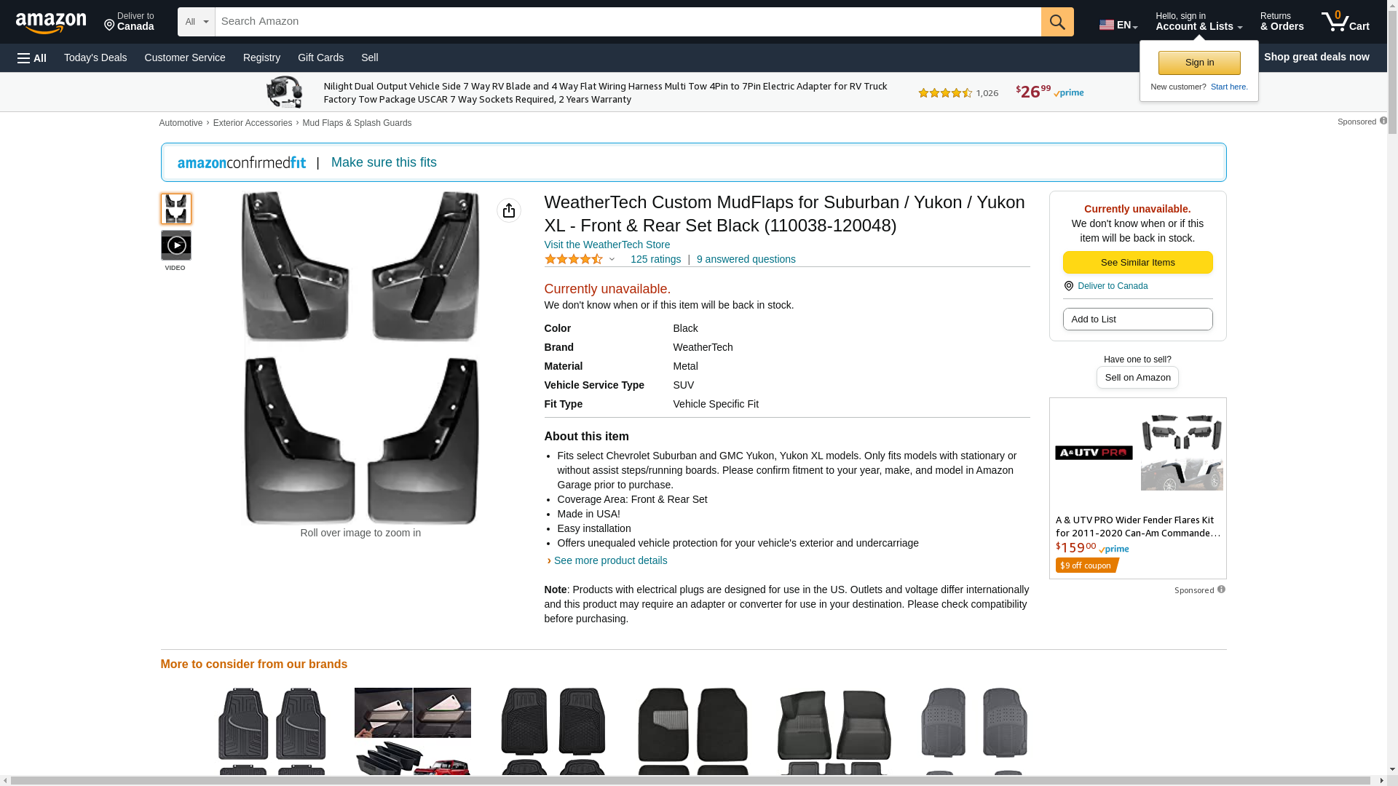Expand the Add to List dropdown
1398x786 pixels.
pos(1137,319)
